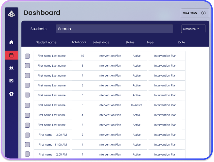
Task: Select checkbox for the In Active student row
Action: (28, 105)
